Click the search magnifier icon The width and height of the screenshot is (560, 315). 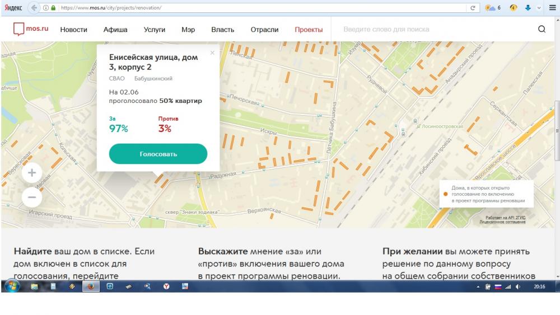coord(542,30)
